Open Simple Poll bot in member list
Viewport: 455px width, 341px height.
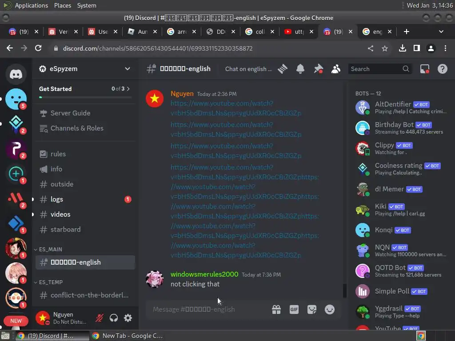402,291
